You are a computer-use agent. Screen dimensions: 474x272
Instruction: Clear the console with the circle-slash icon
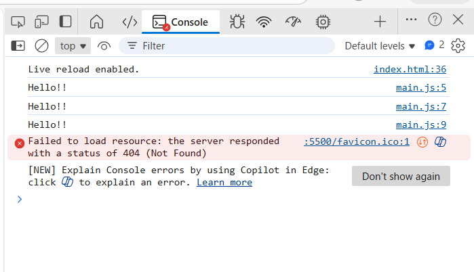pos(41,46)
